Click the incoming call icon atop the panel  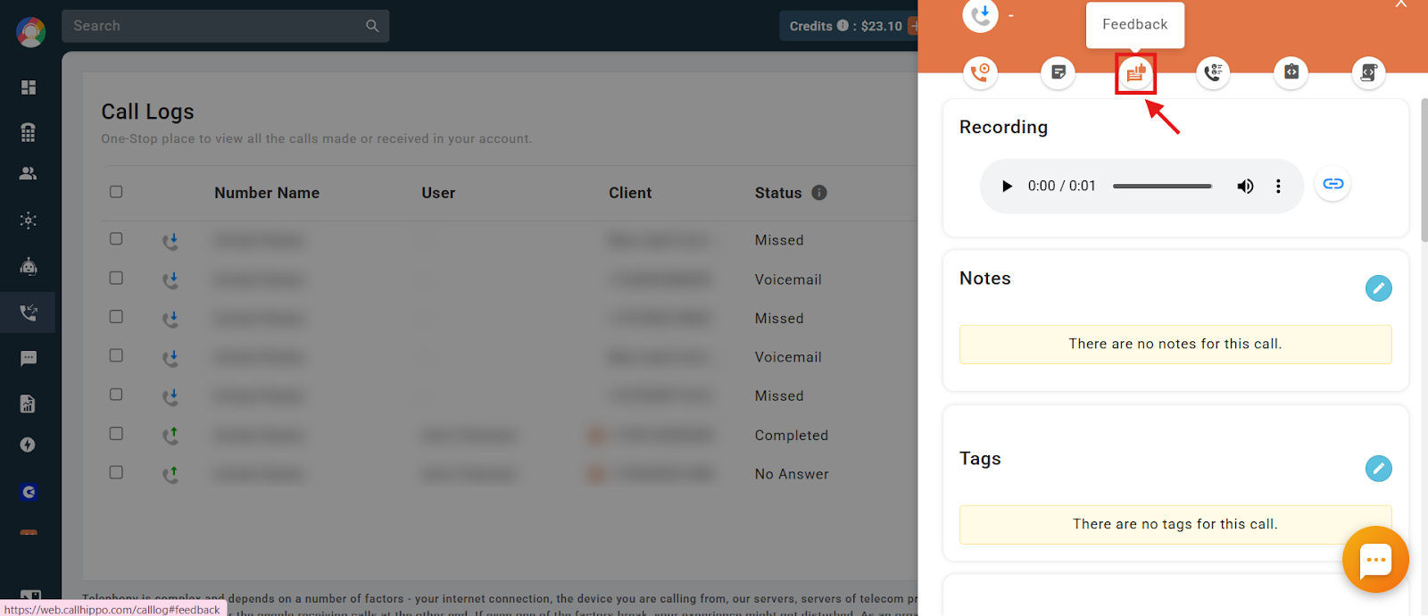pyautogui.click(x=980, y=15)
